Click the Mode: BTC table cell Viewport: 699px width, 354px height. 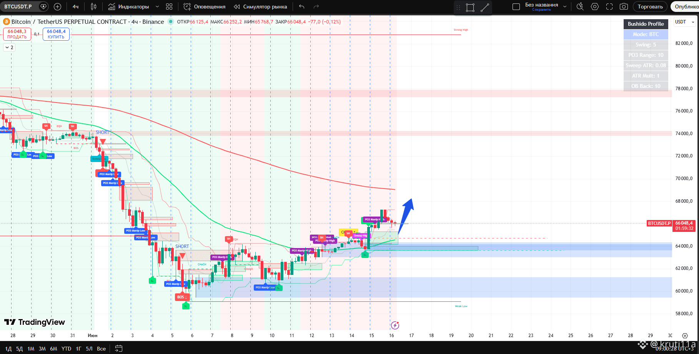[646, 34]
